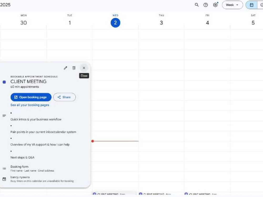Click Open booking page button
This screenshot has width=263, height=197.
coord(31,97)
